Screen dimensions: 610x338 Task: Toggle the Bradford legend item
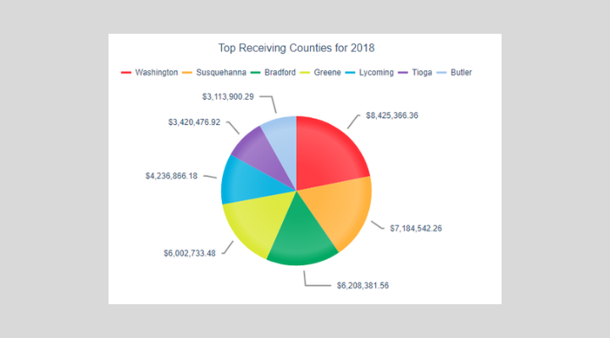tap(273, 73)
